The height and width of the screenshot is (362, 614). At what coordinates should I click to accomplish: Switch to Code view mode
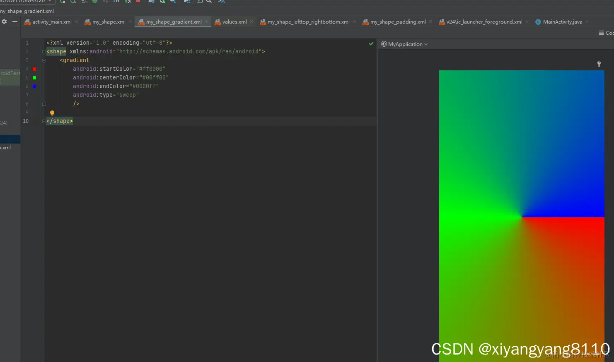point(607,33)
